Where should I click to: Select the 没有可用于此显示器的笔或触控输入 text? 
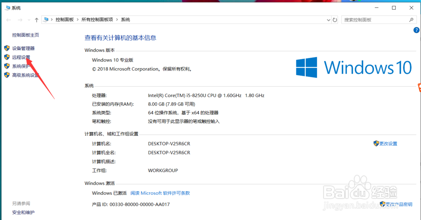pyautogui.click(x=184, y=122)
